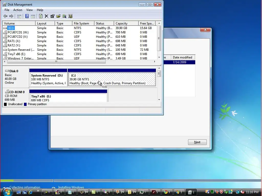Select the Tiny7 x86 (E:) volume row
This screenshot has width=262, height=196.
tap(80, 54)
